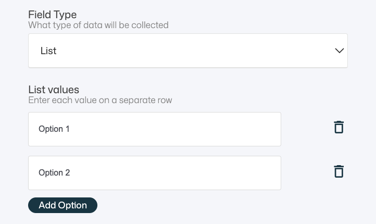Delete the Option 2 list value
This screenshot has height=224, width=376.
tap(339, 171)
